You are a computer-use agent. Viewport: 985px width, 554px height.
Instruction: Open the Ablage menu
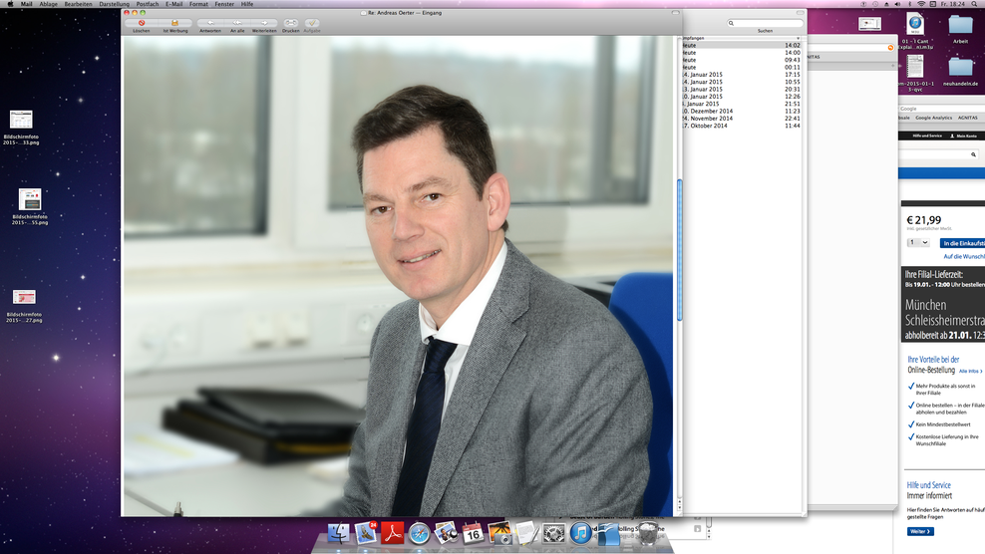(x=49, y=4)
